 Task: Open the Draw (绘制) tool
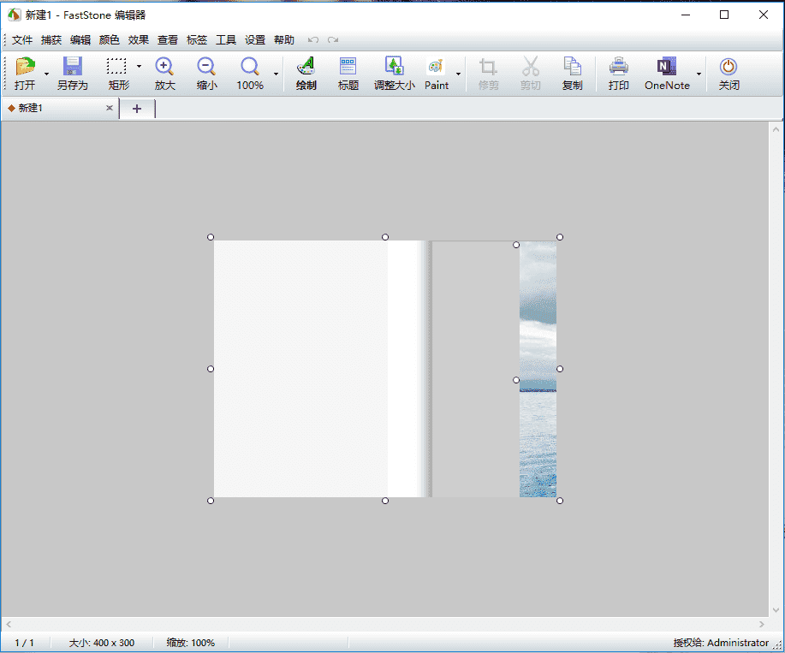[x=306, y=68]
